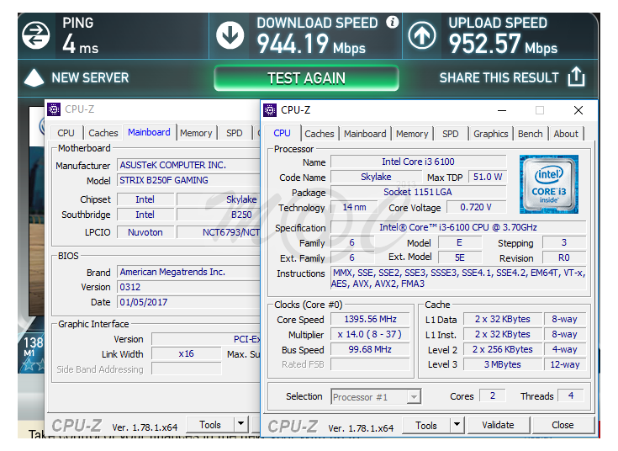Select SPD tab in back CPU-Z window
The width and height of the screenshot is (618, 451).
coord(234,133)
